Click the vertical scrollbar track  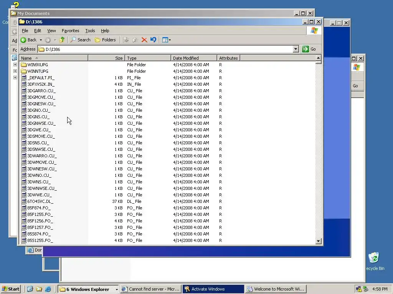(x=318, y=150)
